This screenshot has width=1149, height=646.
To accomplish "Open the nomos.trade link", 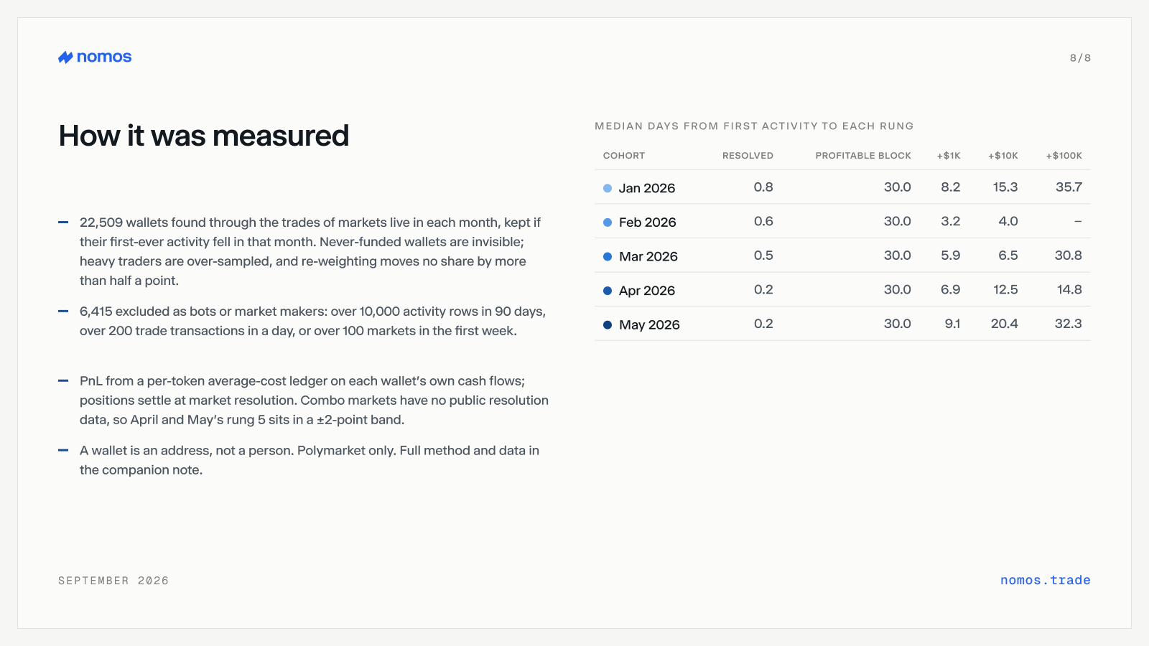I will (1045, 580).
